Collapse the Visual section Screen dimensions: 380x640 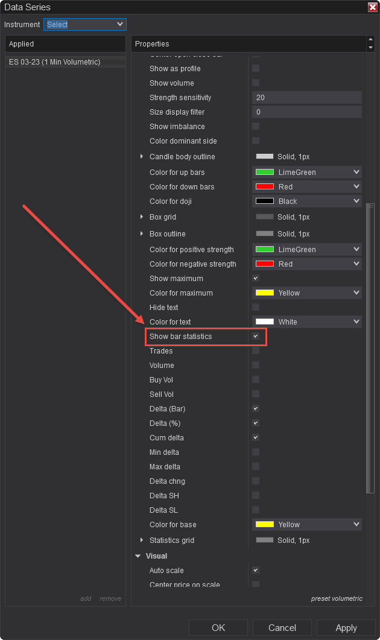(x=138, y=556)
